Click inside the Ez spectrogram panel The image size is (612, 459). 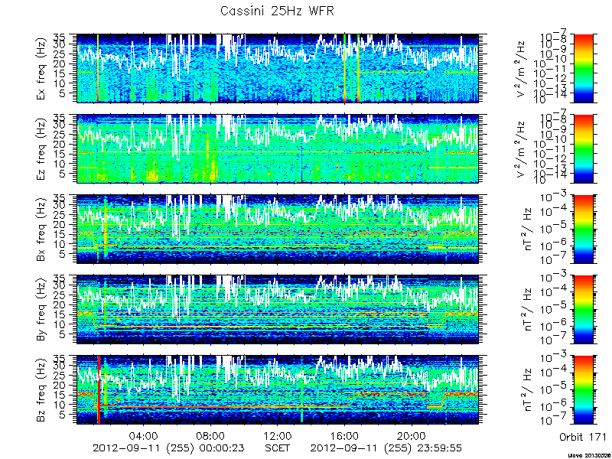click(277, 148)
